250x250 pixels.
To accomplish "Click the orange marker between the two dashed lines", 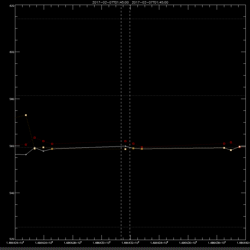I will [125, 149].
